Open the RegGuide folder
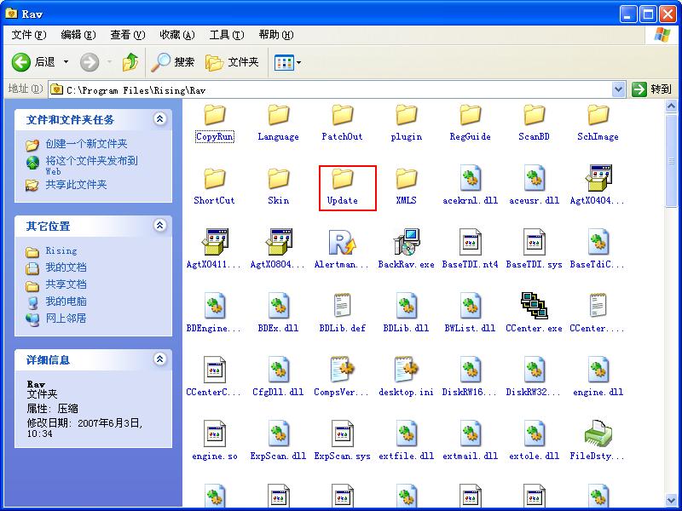 [x=471, y=123]
